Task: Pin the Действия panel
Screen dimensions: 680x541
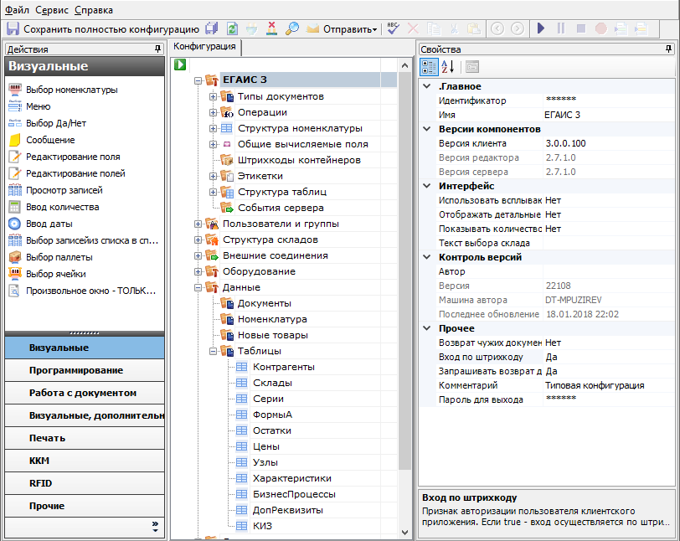Action: point(157,49)
